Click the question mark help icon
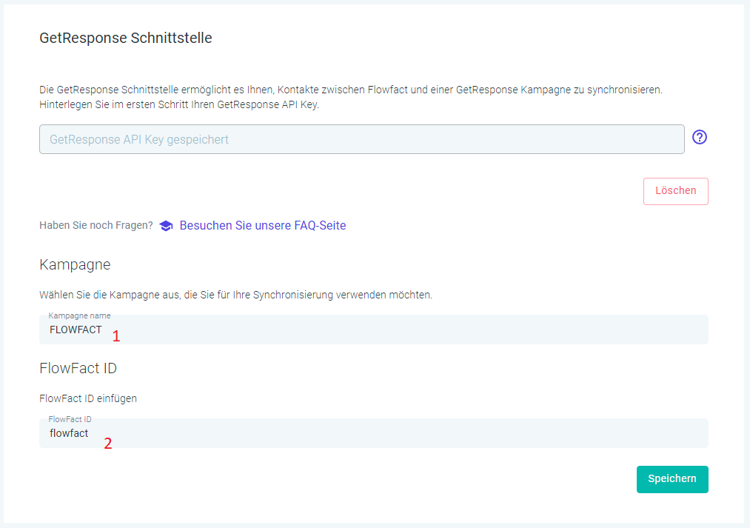 [700, 137]
